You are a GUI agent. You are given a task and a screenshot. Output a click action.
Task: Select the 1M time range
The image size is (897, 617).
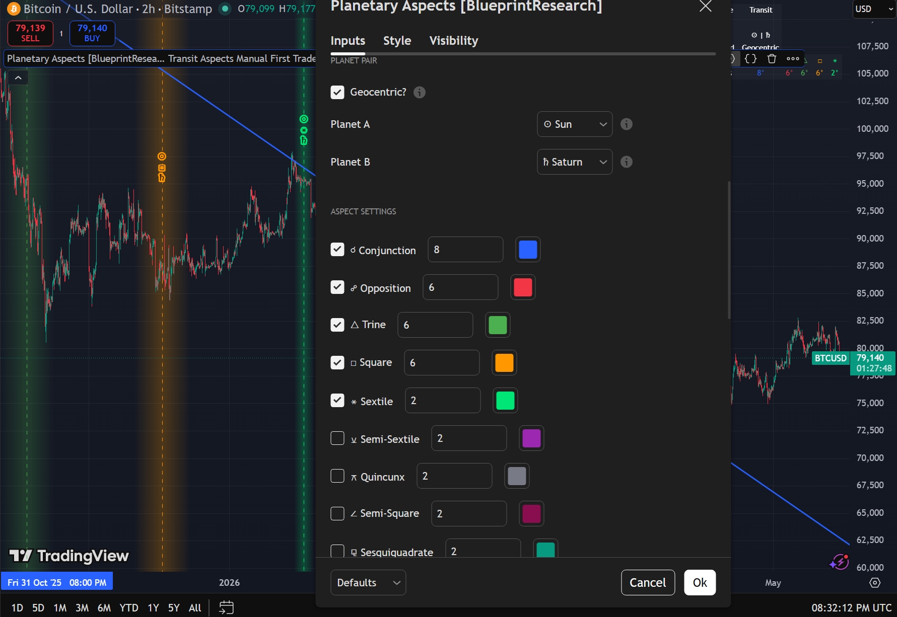[x=60, y=608]
